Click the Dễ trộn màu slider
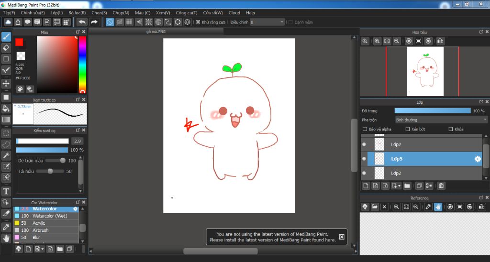The width and height of the screenshot is (490, 262). [56, 161]
